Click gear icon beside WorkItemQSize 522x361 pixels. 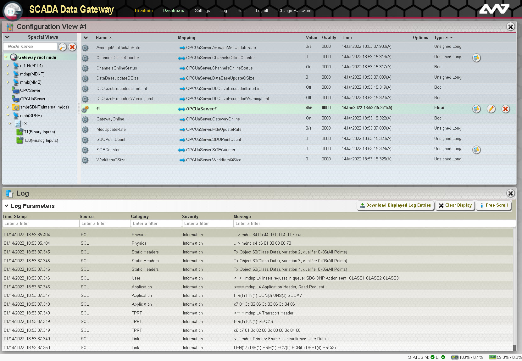coord(85,160)
